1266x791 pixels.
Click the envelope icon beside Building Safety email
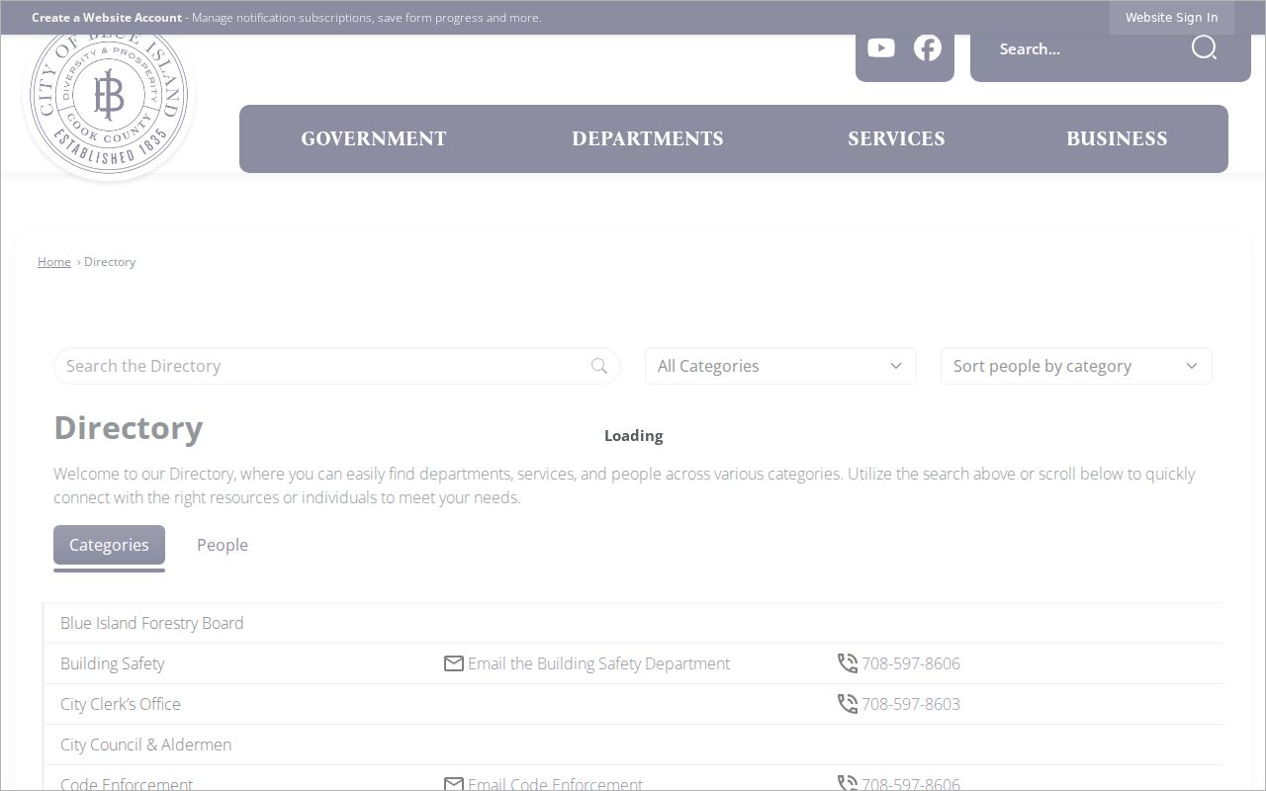(x=454, y=663)
